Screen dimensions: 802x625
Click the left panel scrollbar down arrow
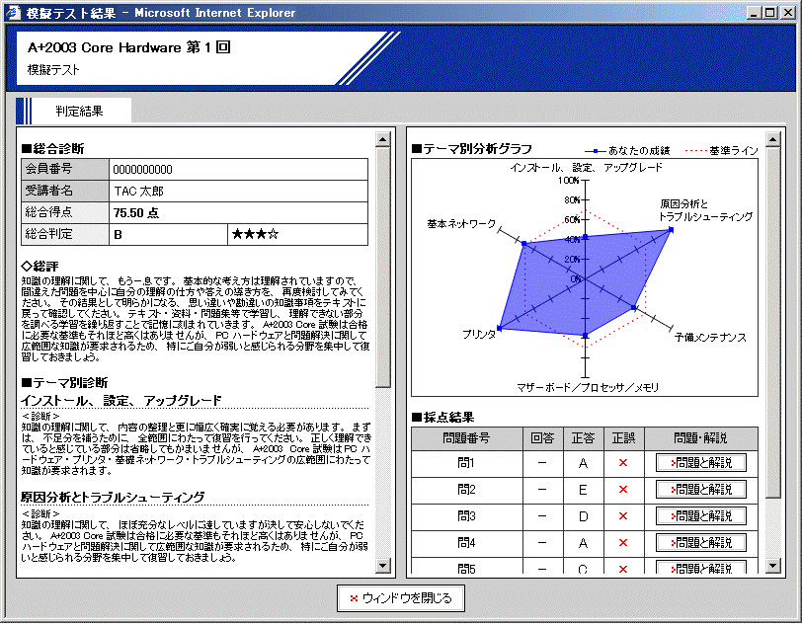coord(383,564)
